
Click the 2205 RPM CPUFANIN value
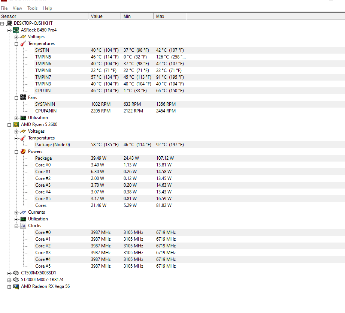(101, 111)
